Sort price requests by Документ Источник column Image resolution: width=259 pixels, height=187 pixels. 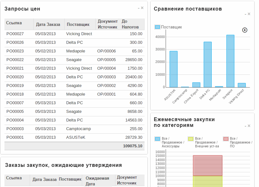(107, 24)
